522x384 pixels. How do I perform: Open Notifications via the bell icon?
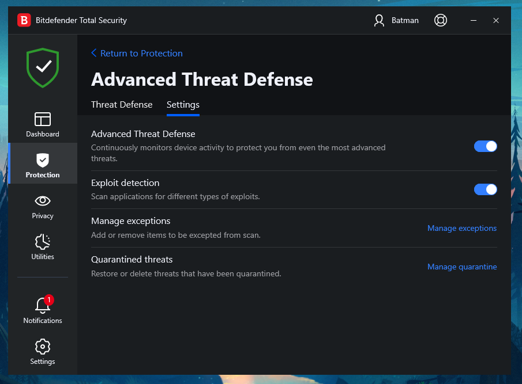click(x=42, y=307)
